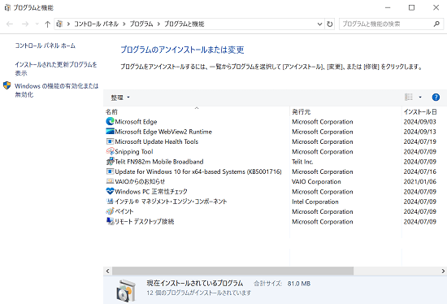Expand the chevron after コントロール パネル breadcrumb
This screenshot has width=447, height=304.
[x=124, y=24]
